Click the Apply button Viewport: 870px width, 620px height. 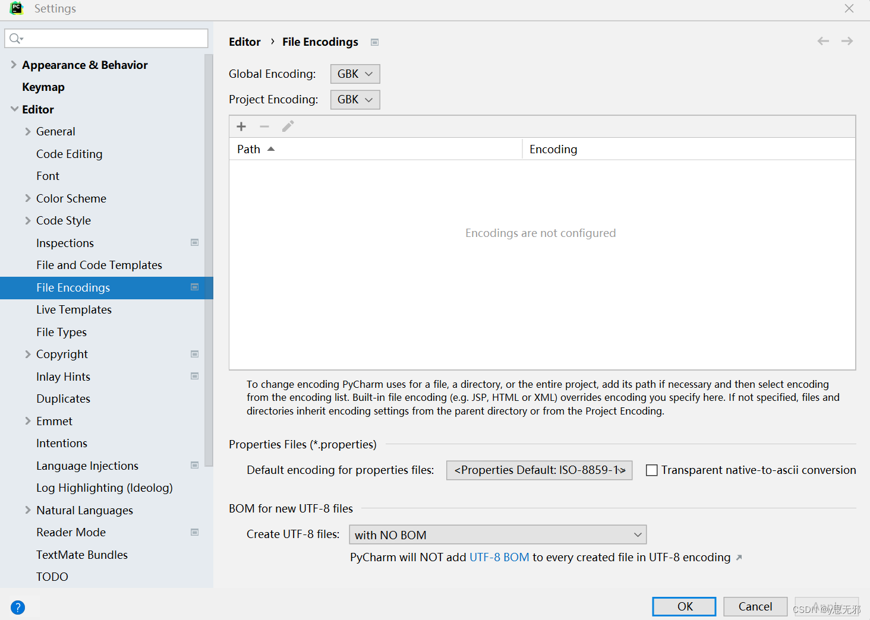(x=827, y=606)
